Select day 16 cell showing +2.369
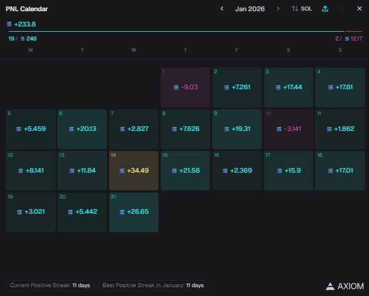 click(x=237, y=171)
